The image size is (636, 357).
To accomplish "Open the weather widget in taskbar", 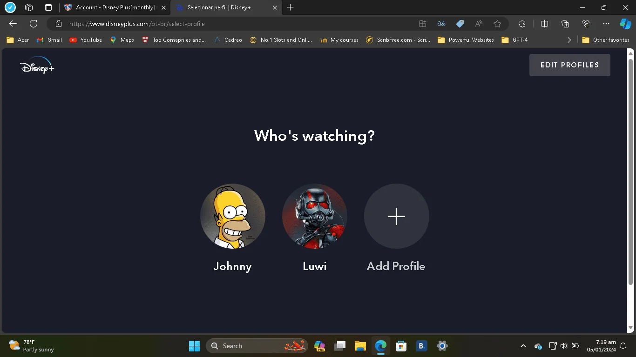I will (x=32, y=346).
